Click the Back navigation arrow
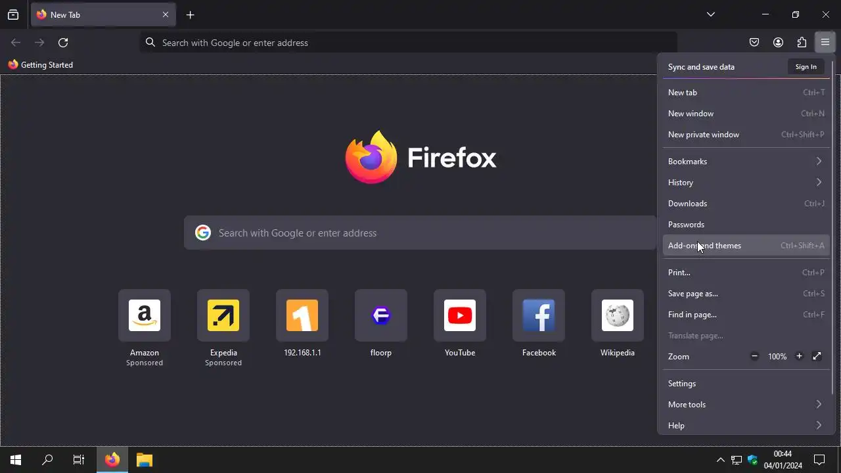Image resolution: width=841 pixels, height=473 pixels. tap(16, 43)
